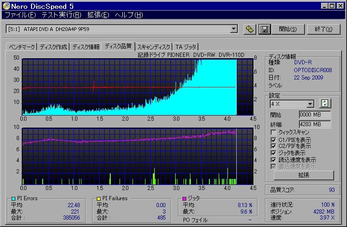347x227 pixels.
Task: Switch to the スキャンディスク tab
Action: [x=154, y=47]
